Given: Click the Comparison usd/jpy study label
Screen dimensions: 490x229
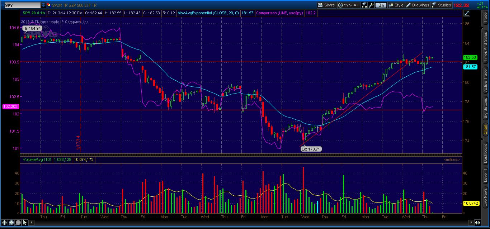Looking at the screenshot, I should pyautogui.click(x=280, y=13).
